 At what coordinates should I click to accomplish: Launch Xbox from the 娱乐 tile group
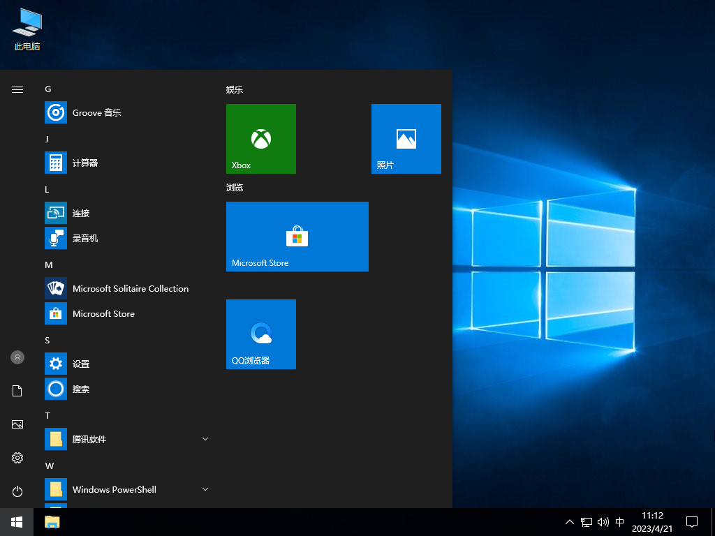[260, 138]
